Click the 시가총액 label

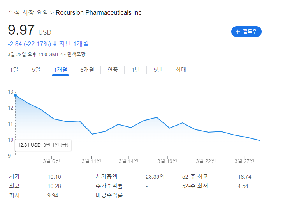[107, 176]
